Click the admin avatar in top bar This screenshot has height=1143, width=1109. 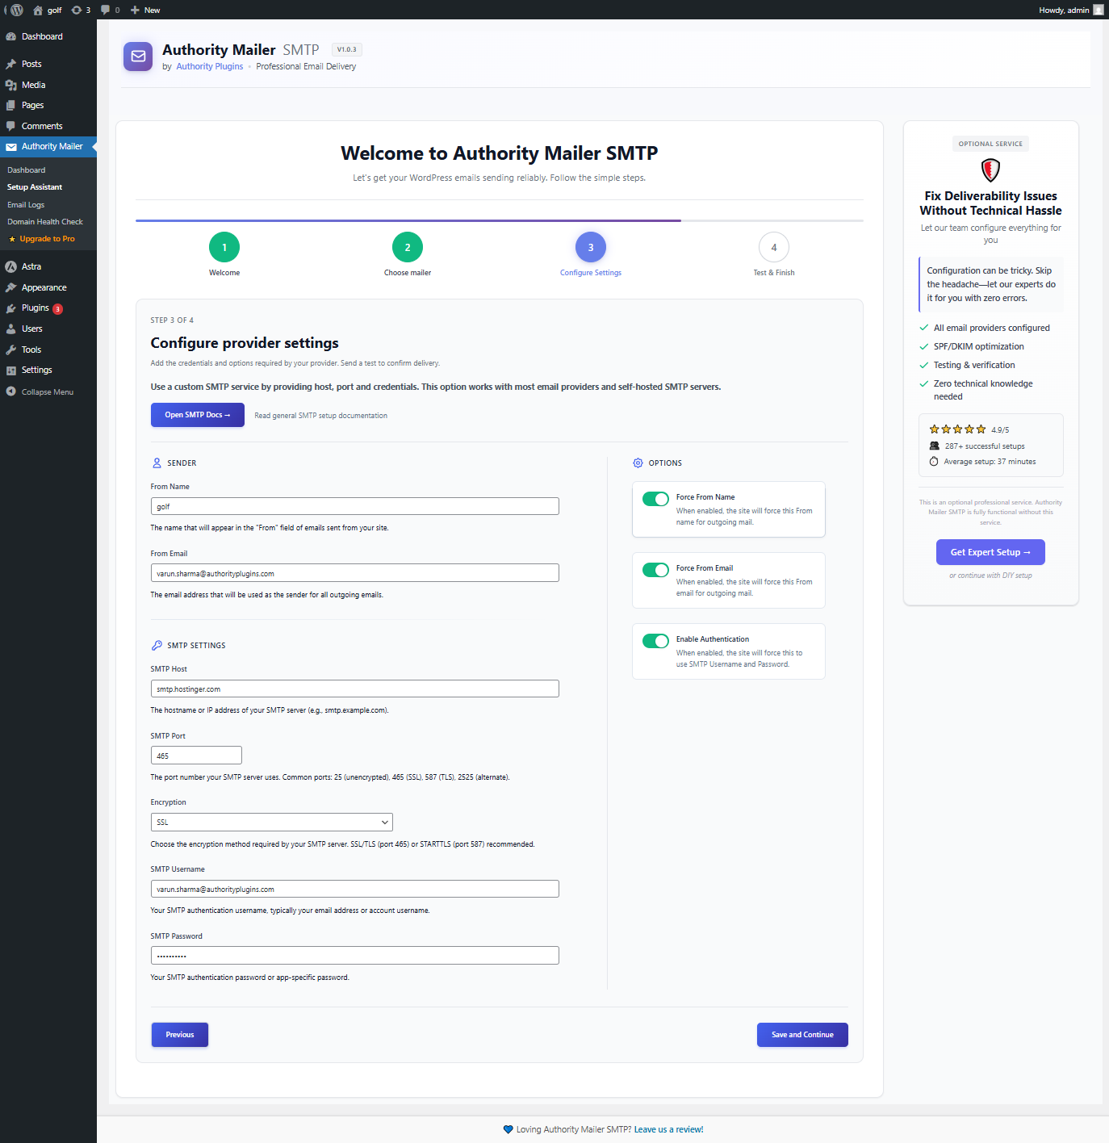pos(1099,10)
